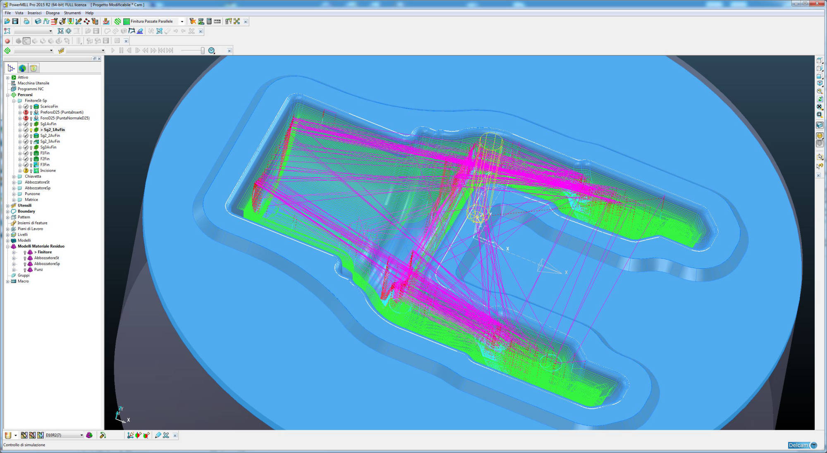Toggle light bulb for ScaricoFin toolpath

point(31,107)
